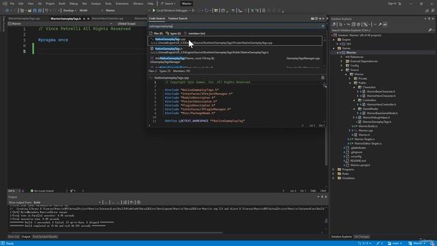Click the Search Solution Explorer input field
This screenshot has height=246, width=437.
tap(380, 30)
